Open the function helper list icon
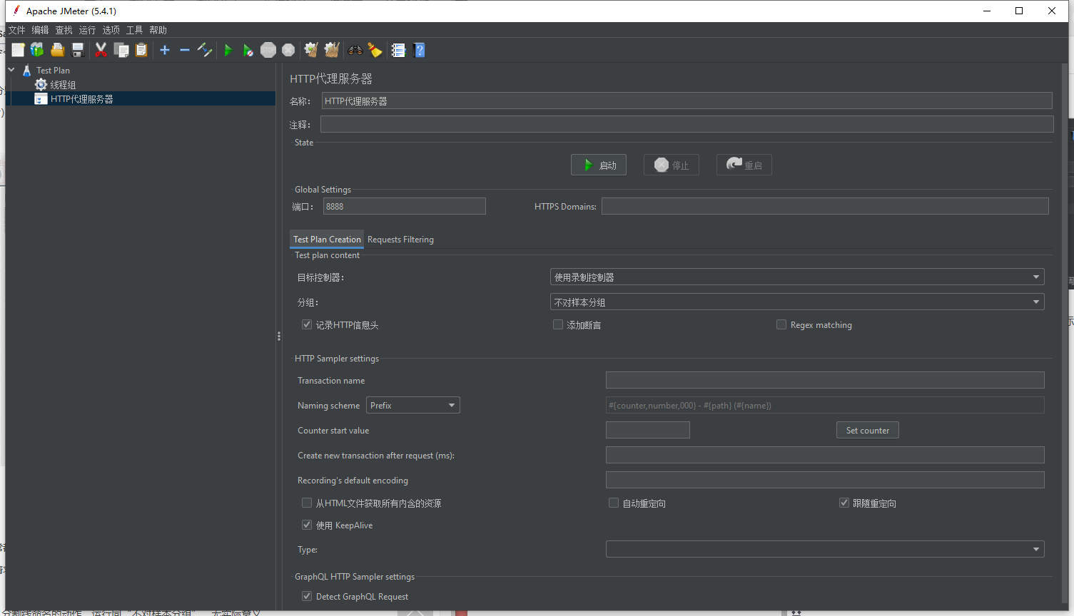 (x=398, y=50)
